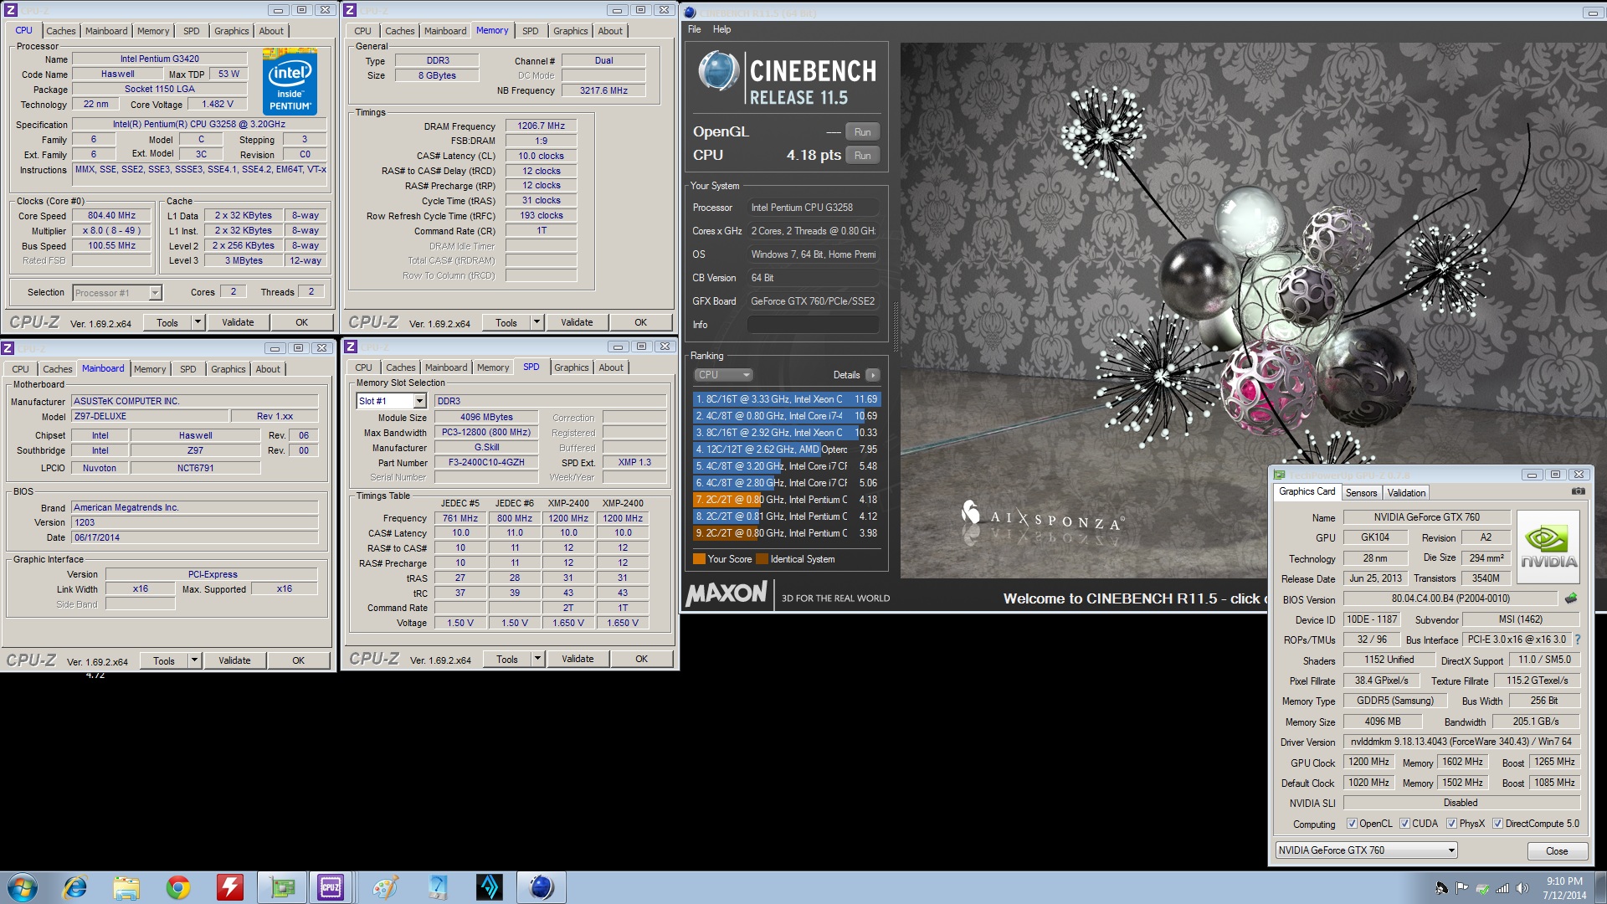
Task: Open the Windows Start menu orb
Action: (x=23, y=887)
